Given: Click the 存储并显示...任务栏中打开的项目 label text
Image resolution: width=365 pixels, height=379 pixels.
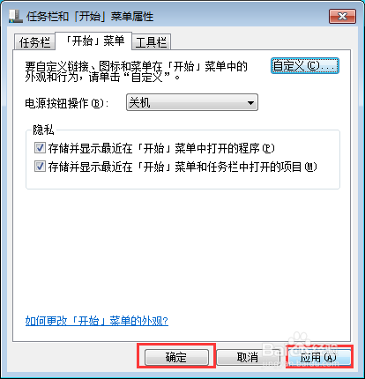Looking at the screenshot, I should point(182,167).
